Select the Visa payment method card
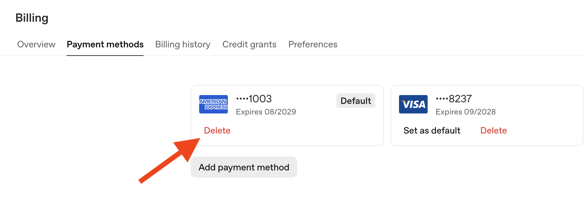 point(487,115)
